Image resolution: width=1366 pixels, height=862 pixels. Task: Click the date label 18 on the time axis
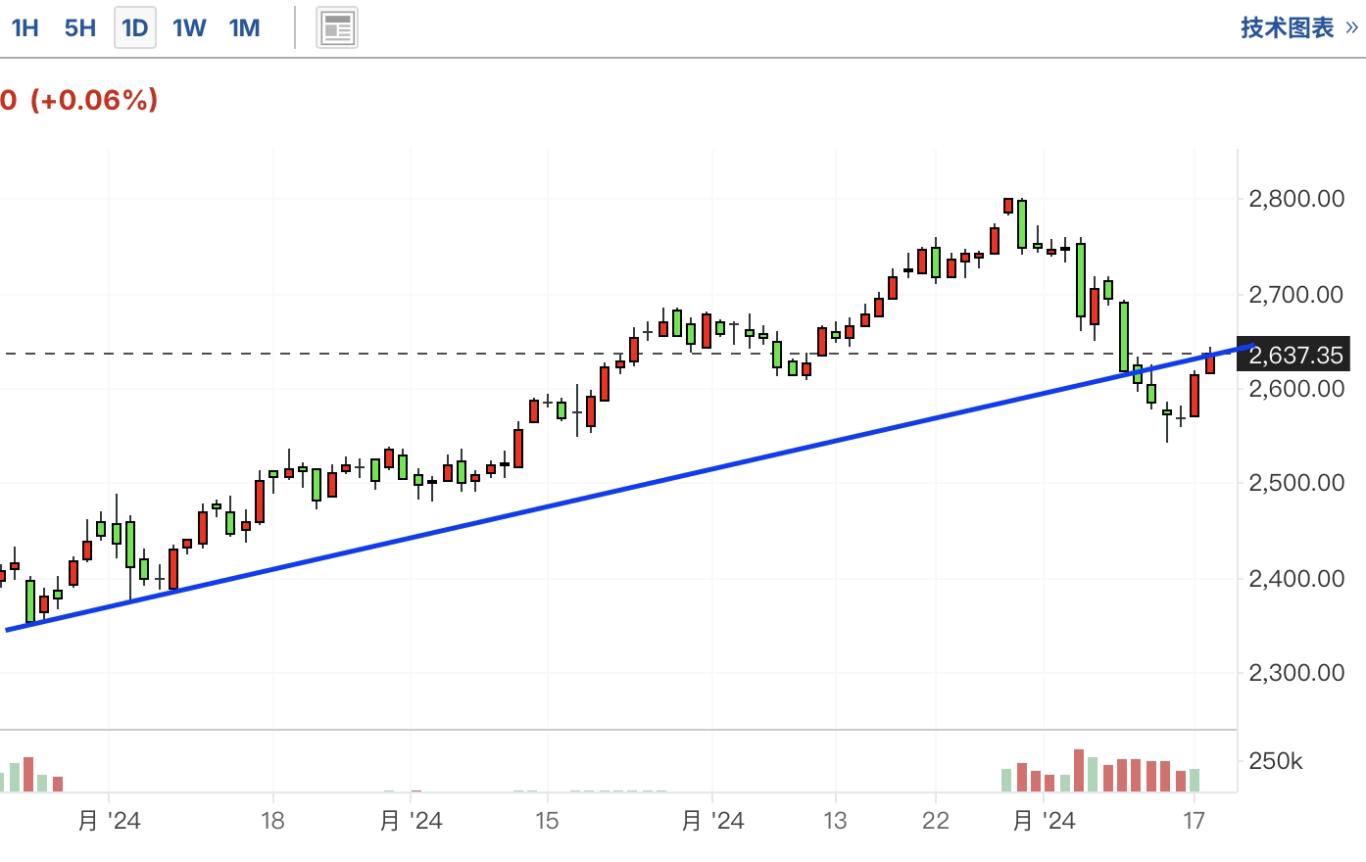click(272, 821)
